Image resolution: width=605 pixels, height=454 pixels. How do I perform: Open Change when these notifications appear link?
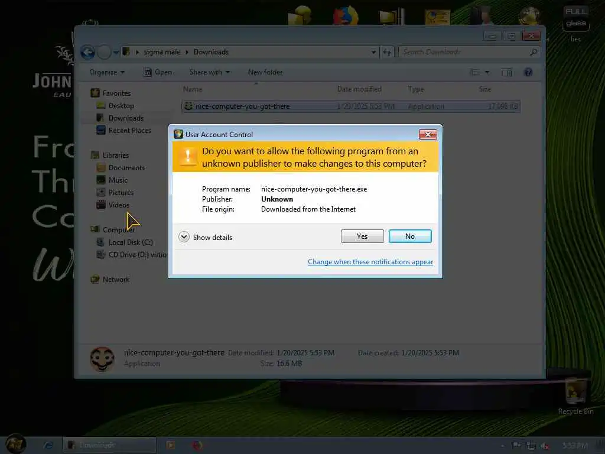pos(370,262)
